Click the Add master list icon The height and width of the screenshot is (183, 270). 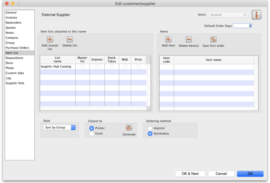pyautogui.click(x=50, y=40)
